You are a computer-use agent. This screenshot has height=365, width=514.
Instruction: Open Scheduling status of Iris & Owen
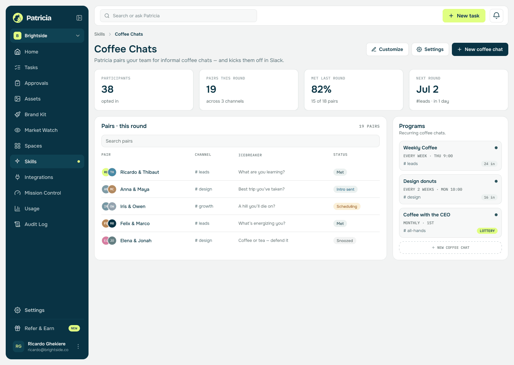click(x=347, y=206)
